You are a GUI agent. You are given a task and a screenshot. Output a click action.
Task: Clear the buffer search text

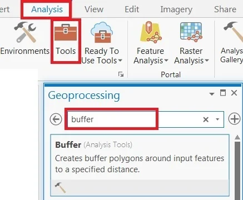[206, 119]
